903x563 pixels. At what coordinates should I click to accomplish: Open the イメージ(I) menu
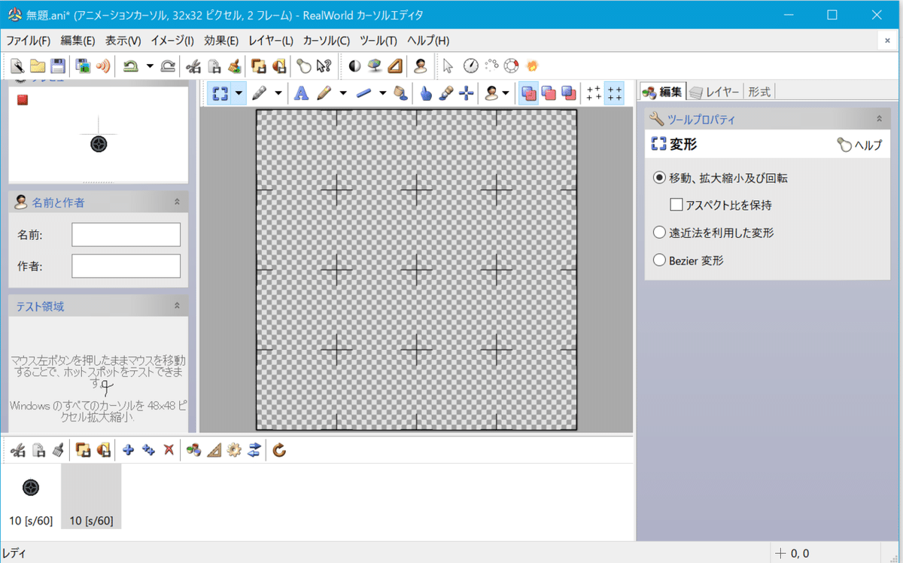click(x=172, y=41)
